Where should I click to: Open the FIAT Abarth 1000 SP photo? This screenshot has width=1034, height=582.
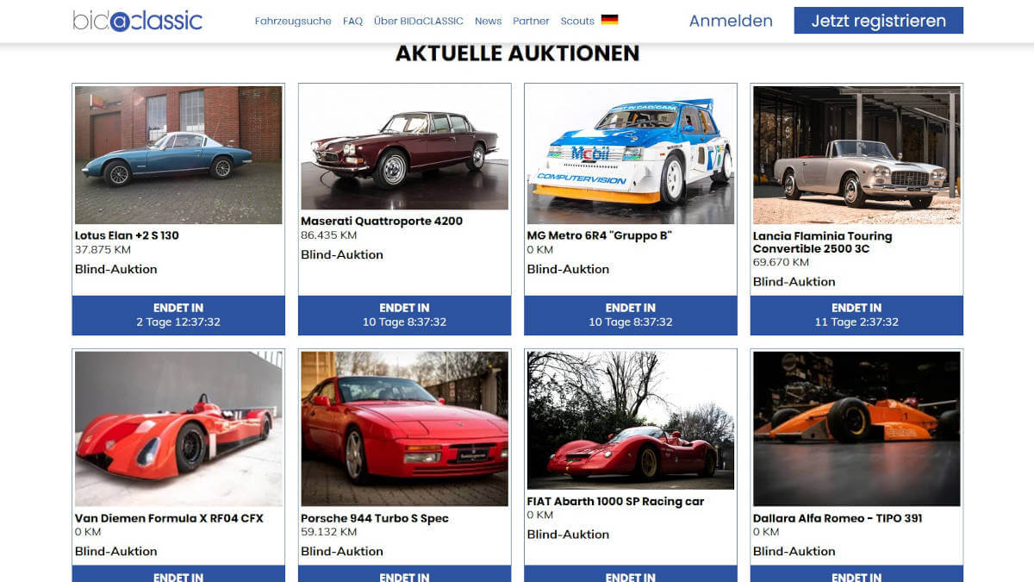631,421
